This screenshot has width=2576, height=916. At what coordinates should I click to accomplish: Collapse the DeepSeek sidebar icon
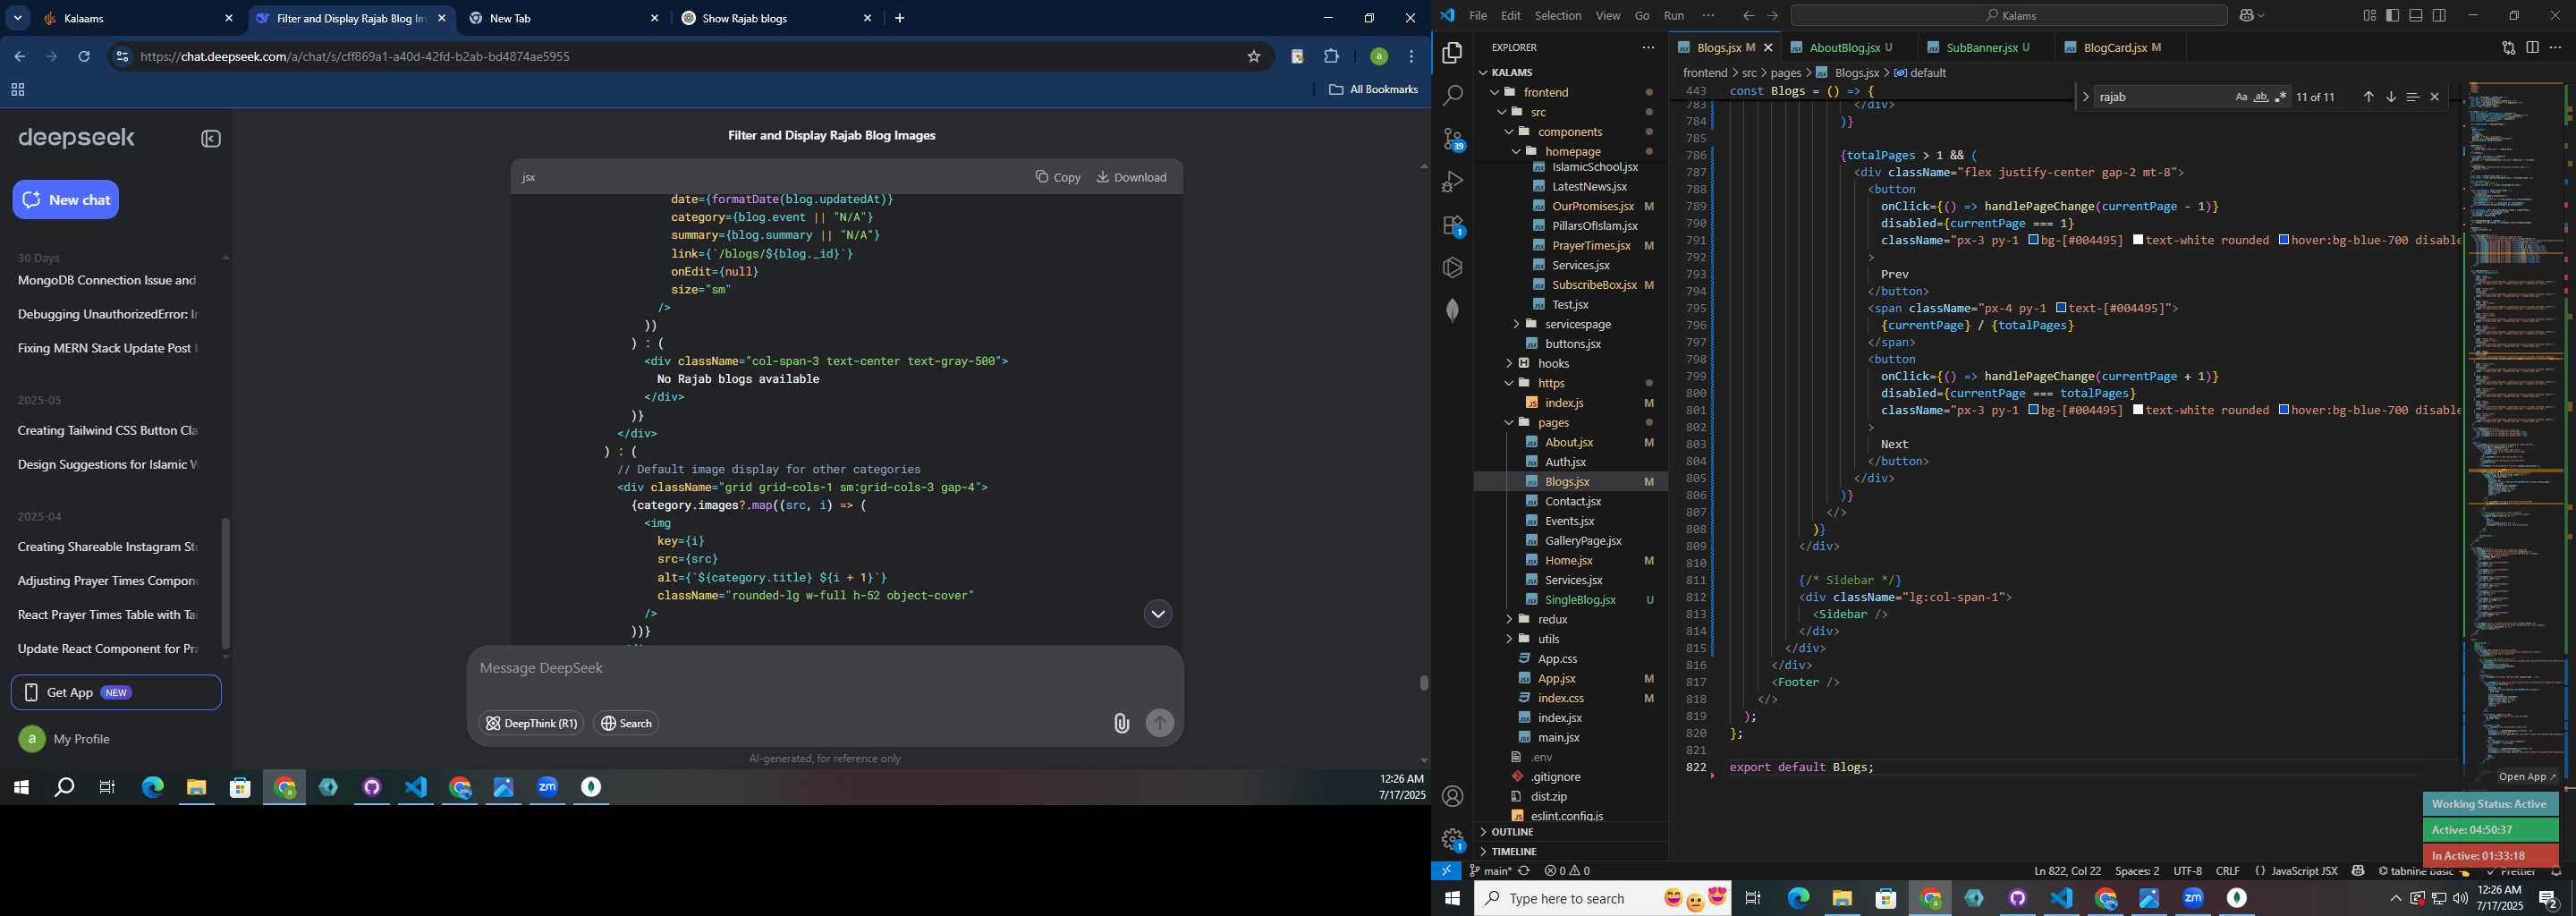click(x=211, y=139)
